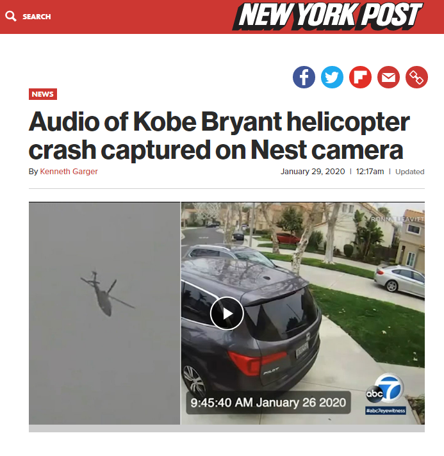Screen dimensions: 444x456
Task: Click the Kobe Bryant helicopter crash headline
Action: tap(219, 136)
